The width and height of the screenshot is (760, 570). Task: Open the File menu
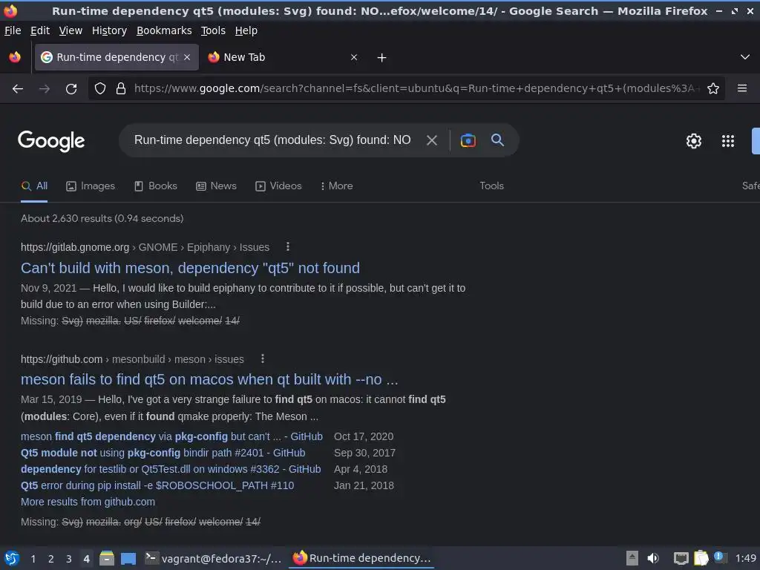tap(13, 30)
